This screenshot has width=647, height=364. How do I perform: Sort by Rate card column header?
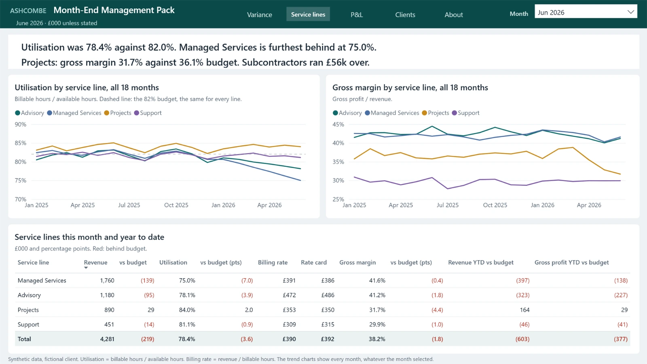pos(313,262)
